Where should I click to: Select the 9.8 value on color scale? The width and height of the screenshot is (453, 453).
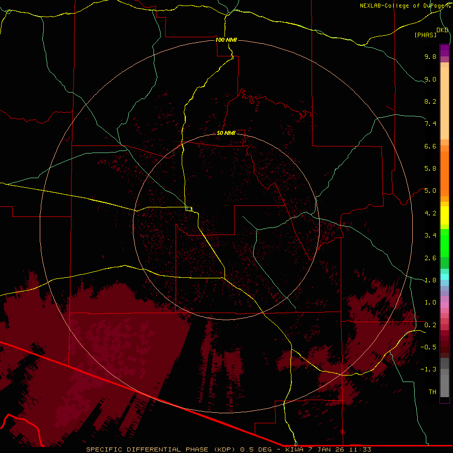pyautogui.click(x=430, y=56)
